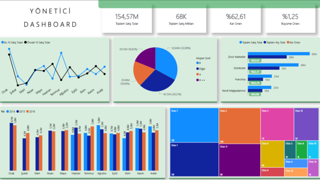The height and width of the screenshot is (180, 320).
Task: Click the Ocak 2015 column labeled 6,1M
Action: (11, 147)
